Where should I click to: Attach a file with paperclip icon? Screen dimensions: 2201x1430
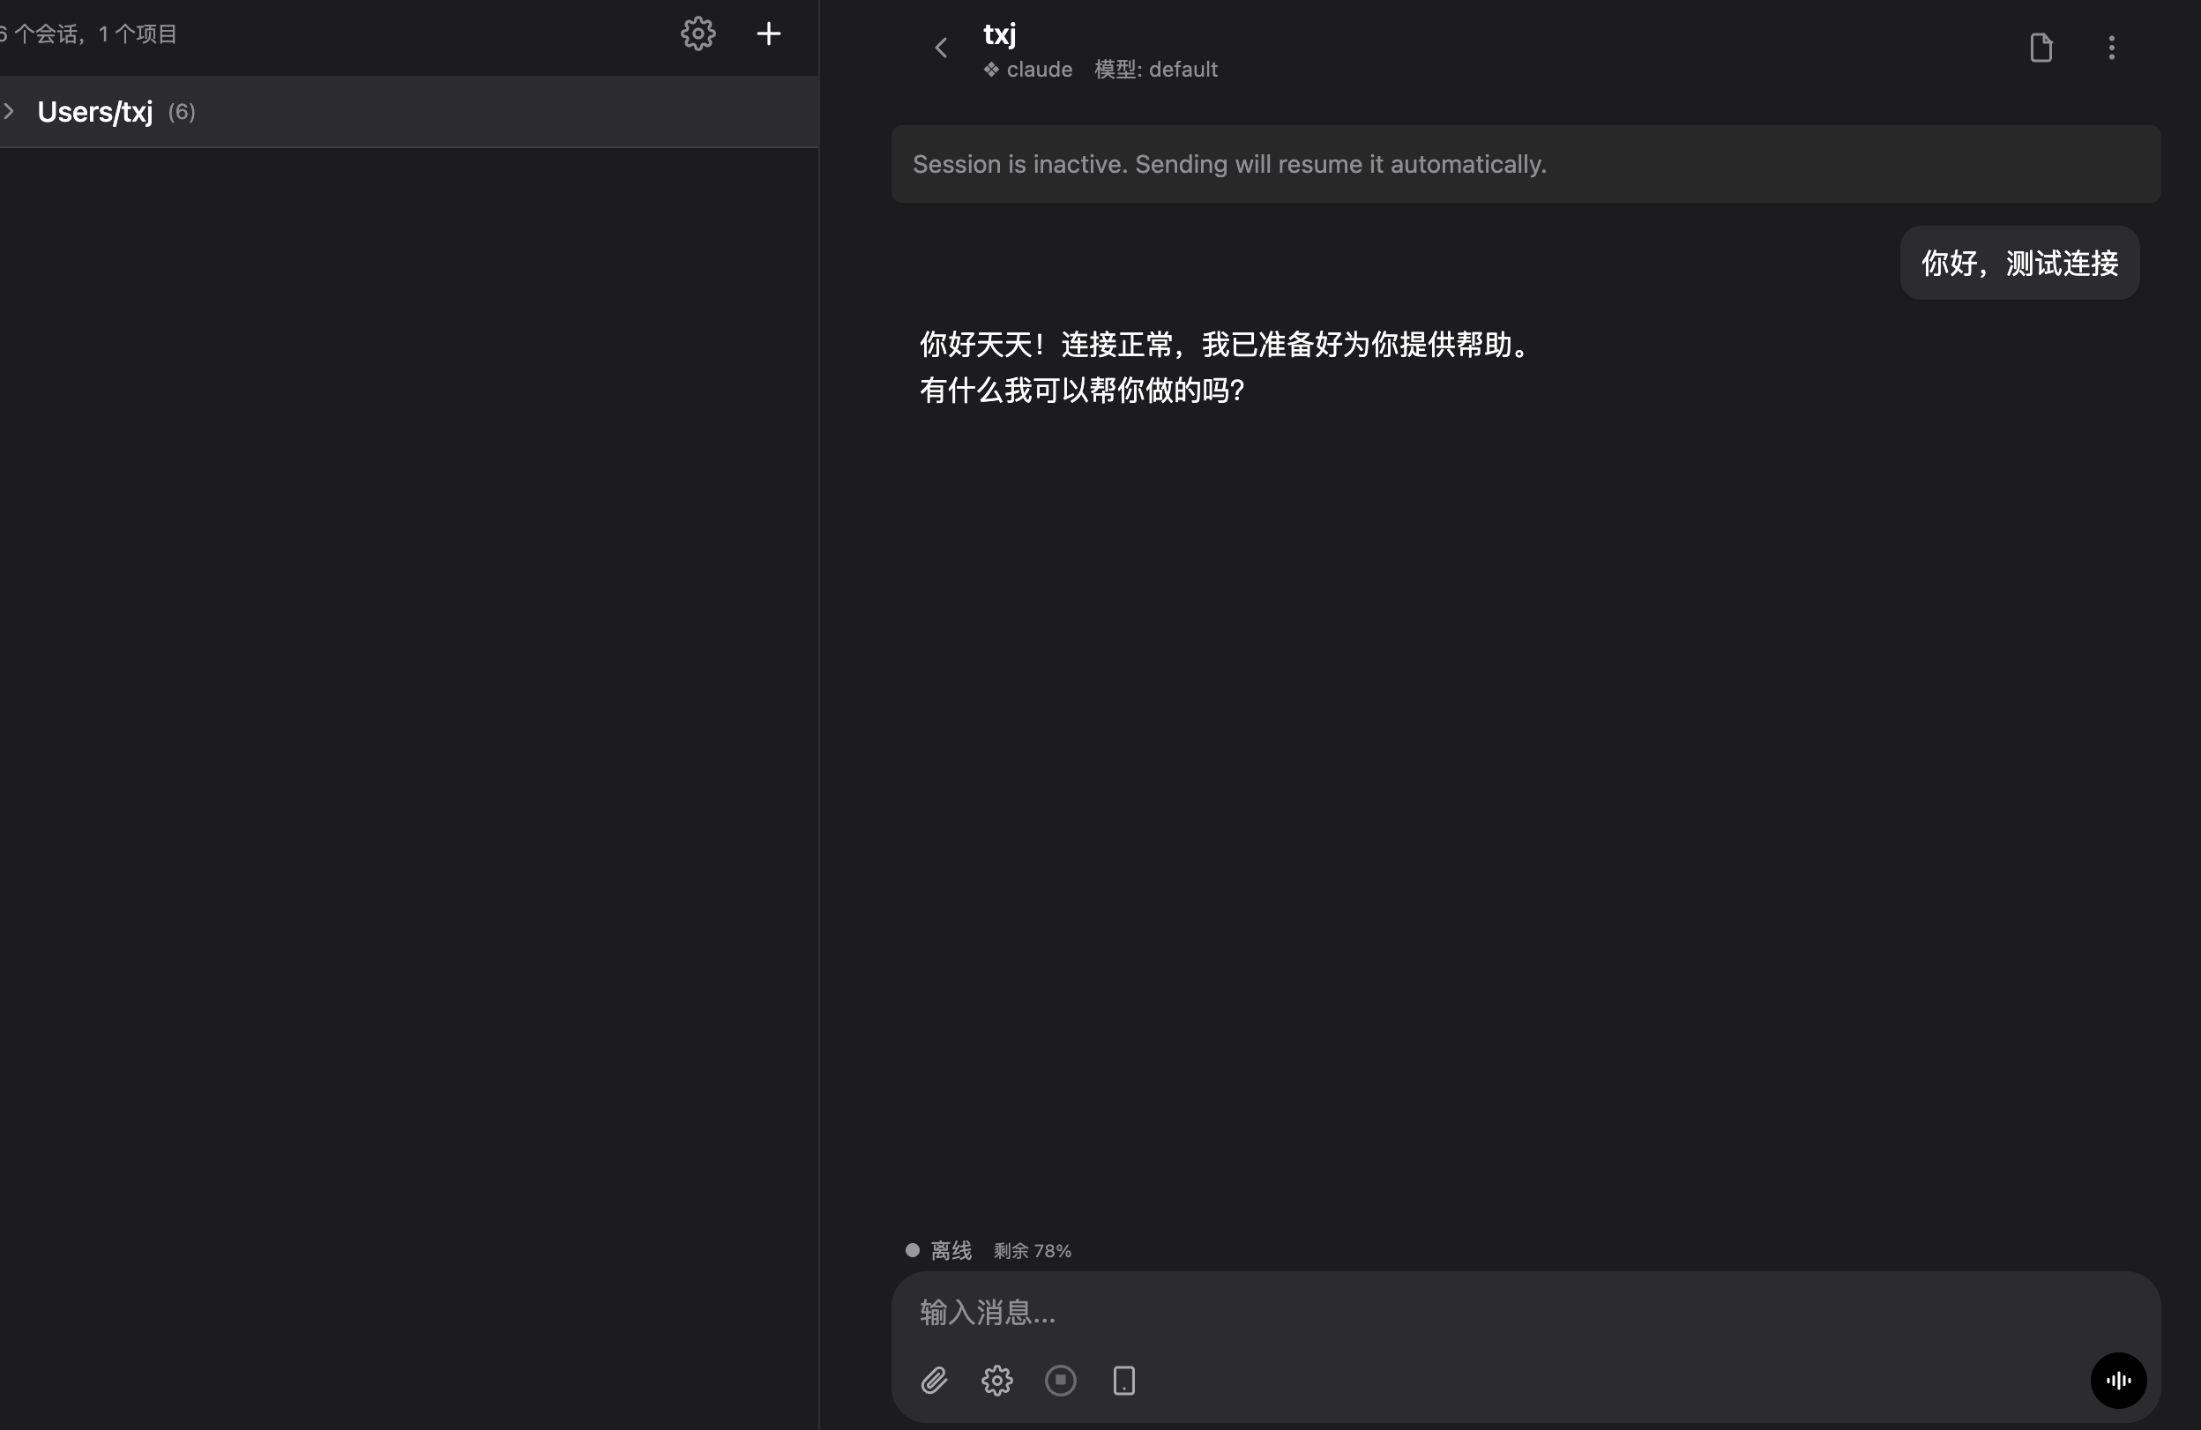pos(934,1381)
